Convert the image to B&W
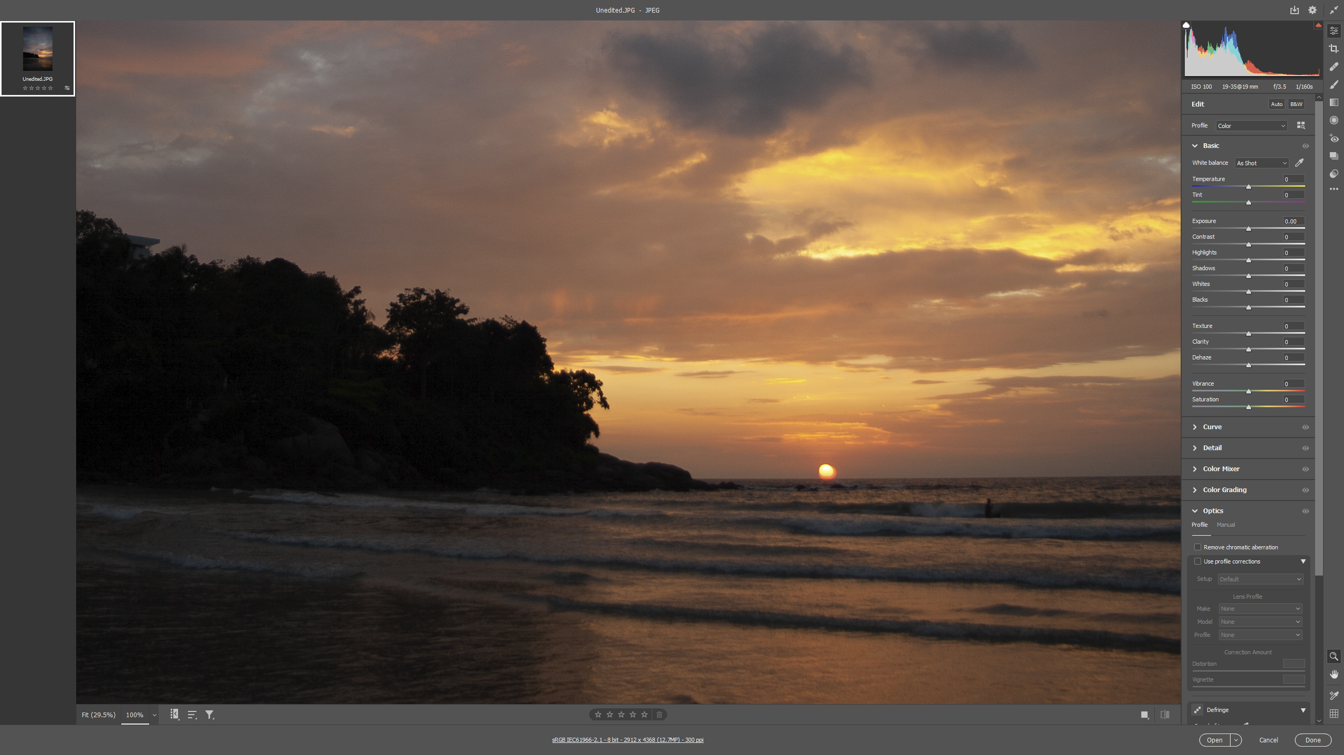This screenshot has width=1344, height=755. pos(1296,104)
